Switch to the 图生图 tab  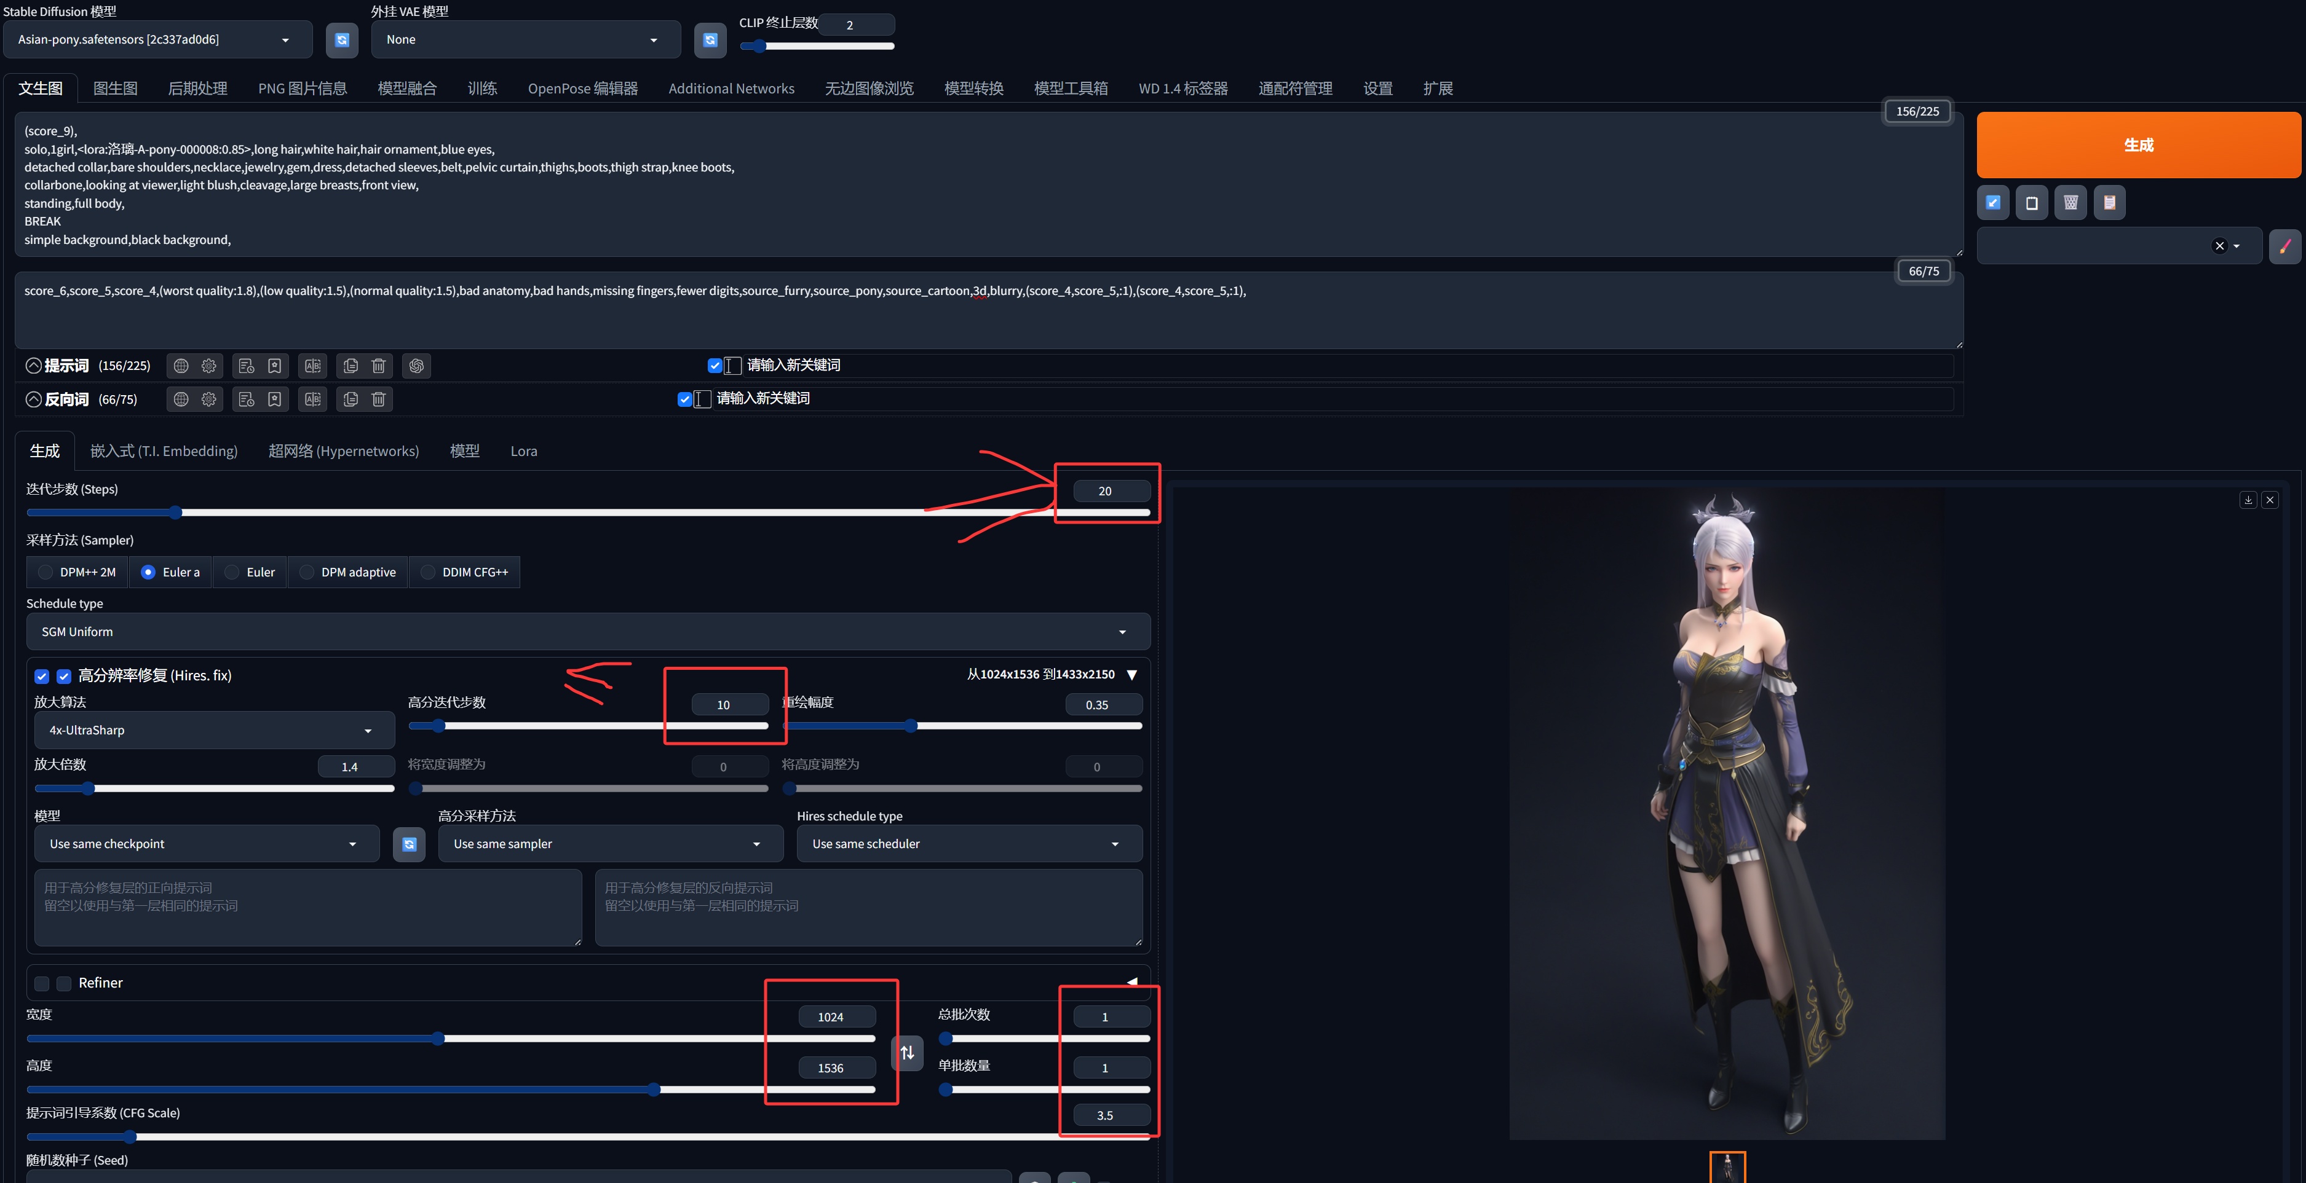[x=114, y=88]
